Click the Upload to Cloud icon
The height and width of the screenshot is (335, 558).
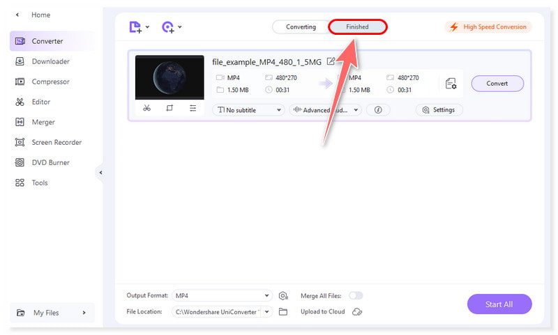point(357,312)
